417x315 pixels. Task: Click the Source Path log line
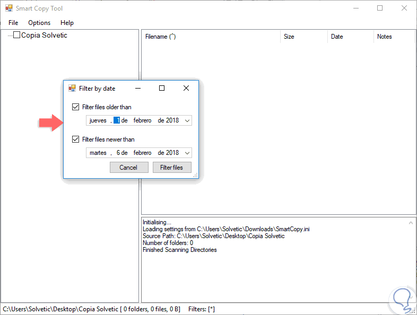point(214,236)
